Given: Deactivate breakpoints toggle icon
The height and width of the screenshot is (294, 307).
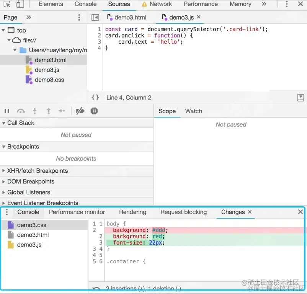Looking at the screenshot, I should pyautogui.click(x=80, y=111).
